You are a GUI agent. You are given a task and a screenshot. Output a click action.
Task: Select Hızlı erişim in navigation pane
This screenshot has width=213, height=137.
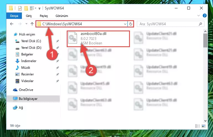pyautogui.click(x=27, y=34)
